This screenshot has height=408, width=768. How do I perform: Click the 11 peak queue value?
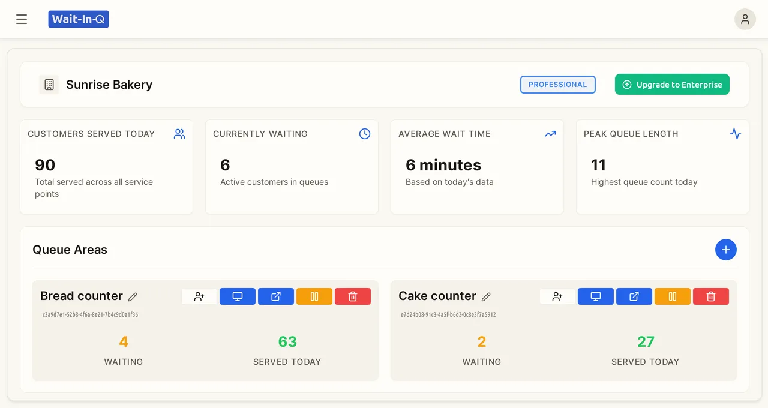click(598, 165)
